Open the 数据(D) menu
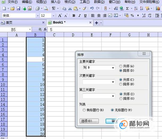 99,2
